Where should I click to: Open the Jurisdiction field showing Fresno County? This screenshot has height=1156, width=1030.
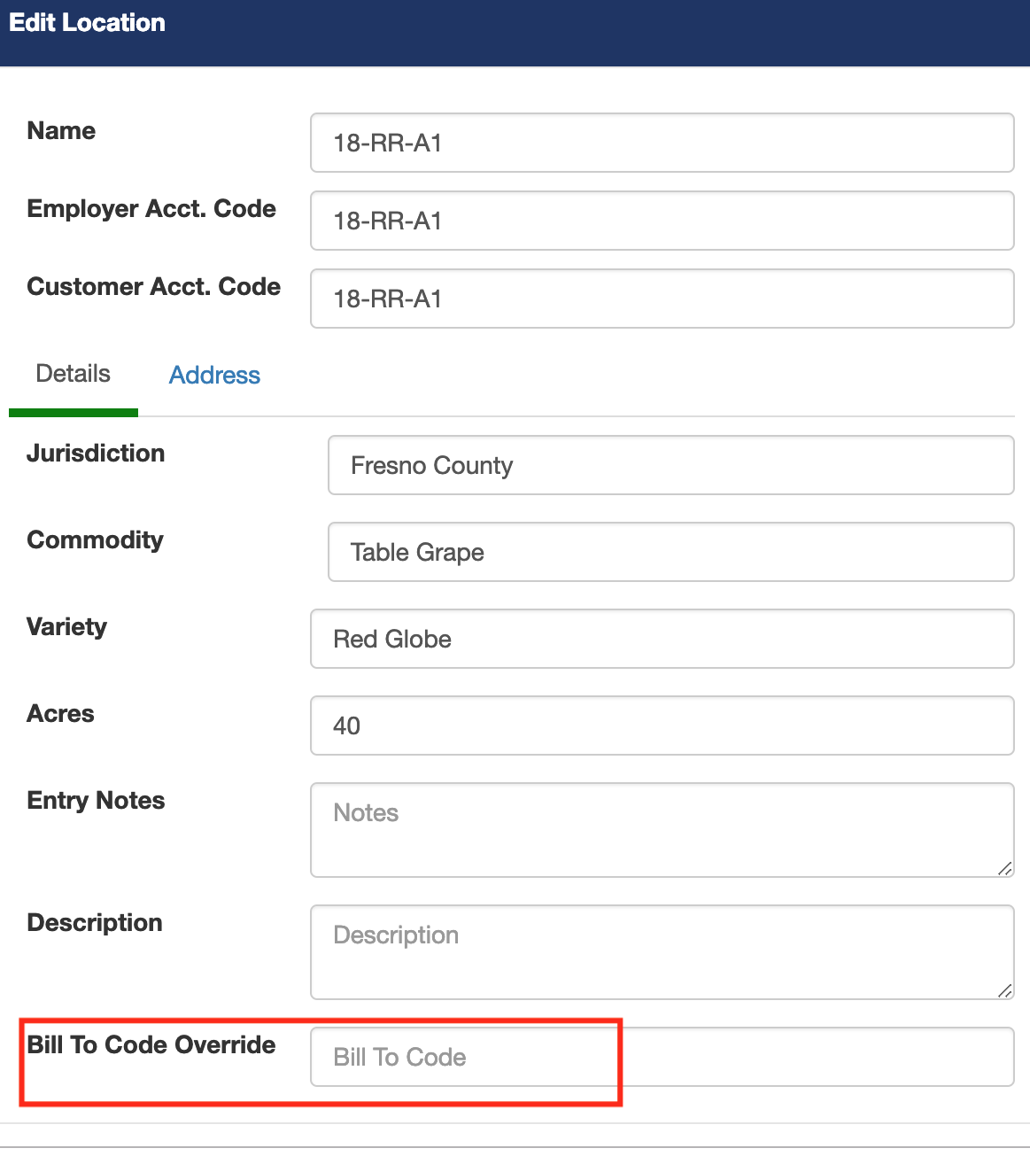click(x=670, y=465)
